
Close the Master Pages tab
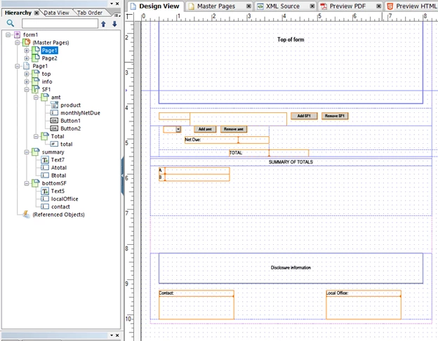pyautogui.click(x=248, y=6)
